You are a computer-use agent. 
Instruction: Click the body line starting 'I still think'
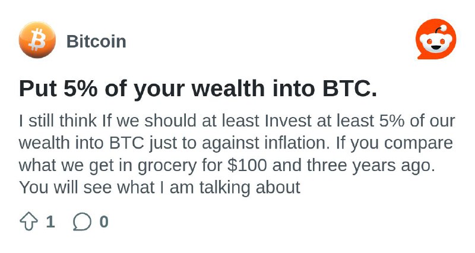tap(237, 121)
